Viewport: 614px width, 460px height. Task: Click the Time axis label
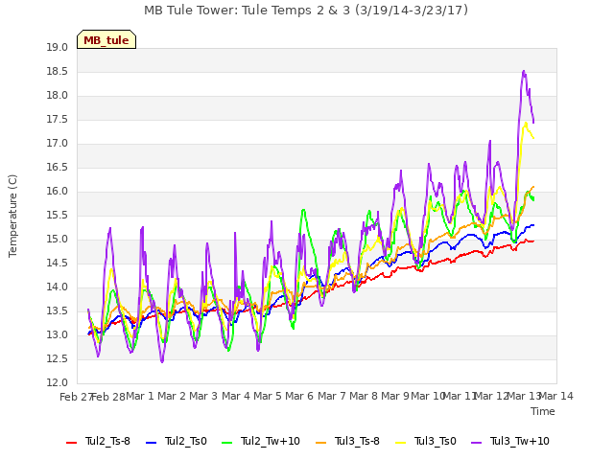pos(543,411)
